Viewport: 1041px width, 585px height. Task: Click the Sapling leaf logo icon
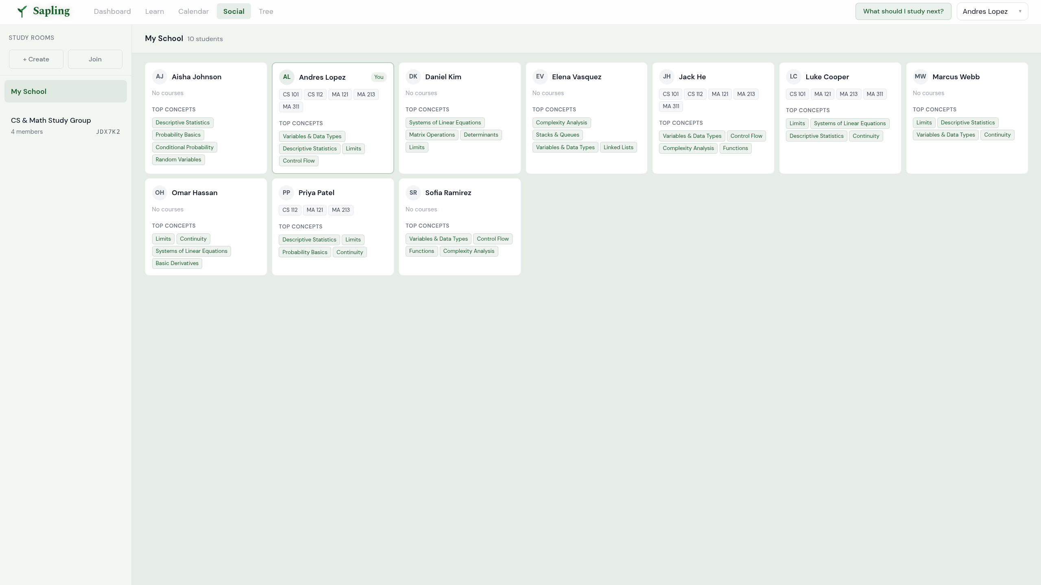22,11
